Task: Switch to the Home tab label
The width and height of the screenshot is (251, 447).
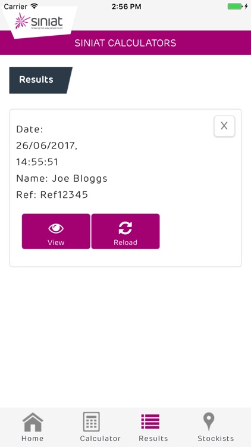Action: (33, 439)
